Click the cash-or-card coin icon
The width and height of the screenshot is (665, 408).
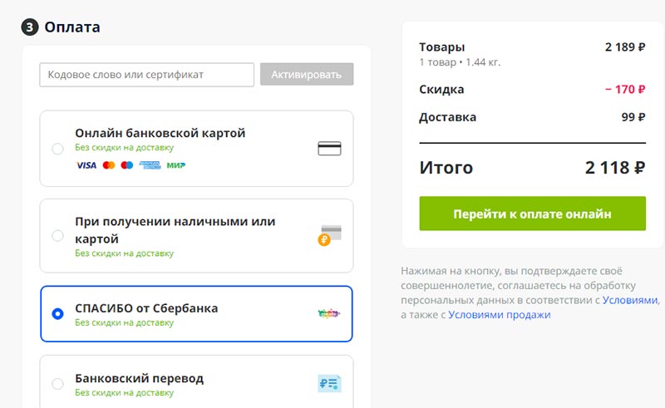click(x=329, y=236)
